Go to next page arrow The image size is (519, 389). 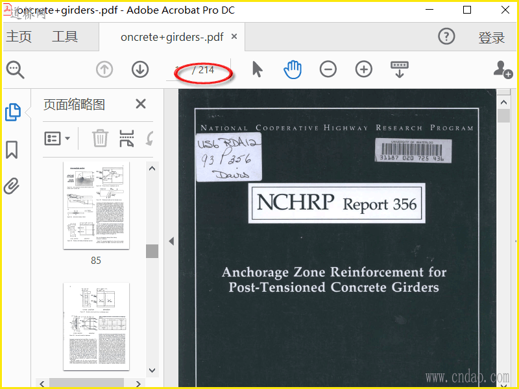[x=140, y=70]
